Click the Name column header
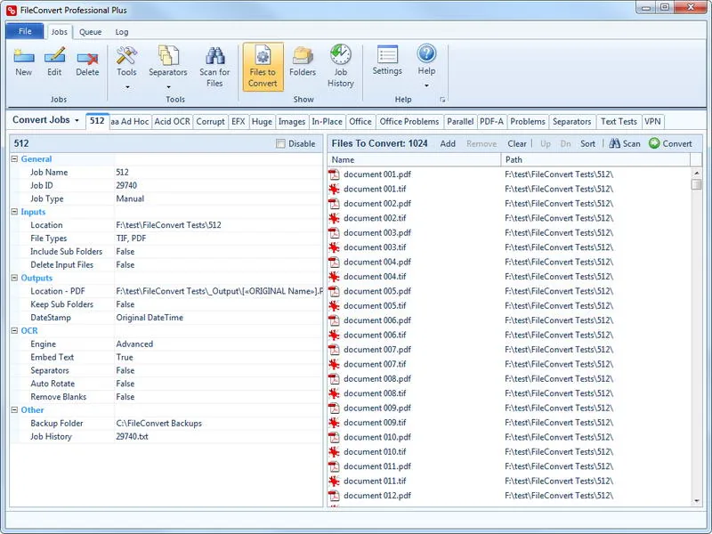 [x=414, y=159]
